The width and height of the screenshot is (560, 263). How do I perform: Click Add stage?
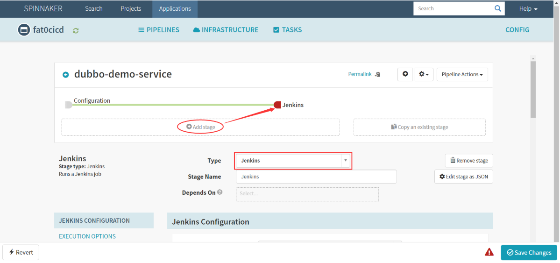coord(201,127)
